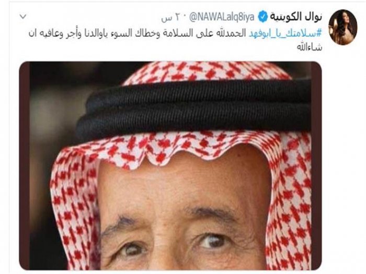
Task: Enlarge the attached photo in the tweet
Action: coord(170,165)
